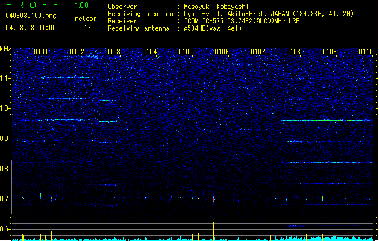
Task: Click time marker 0110
Action: 366,52
